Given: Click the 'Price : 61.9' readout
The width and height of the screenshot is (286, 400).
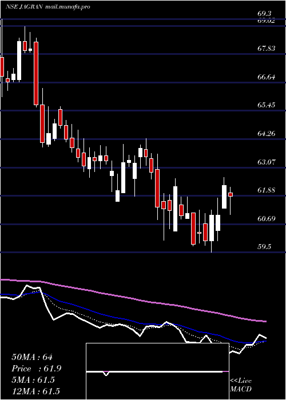Looking at the screenshot, I should (x=36, y=369).
